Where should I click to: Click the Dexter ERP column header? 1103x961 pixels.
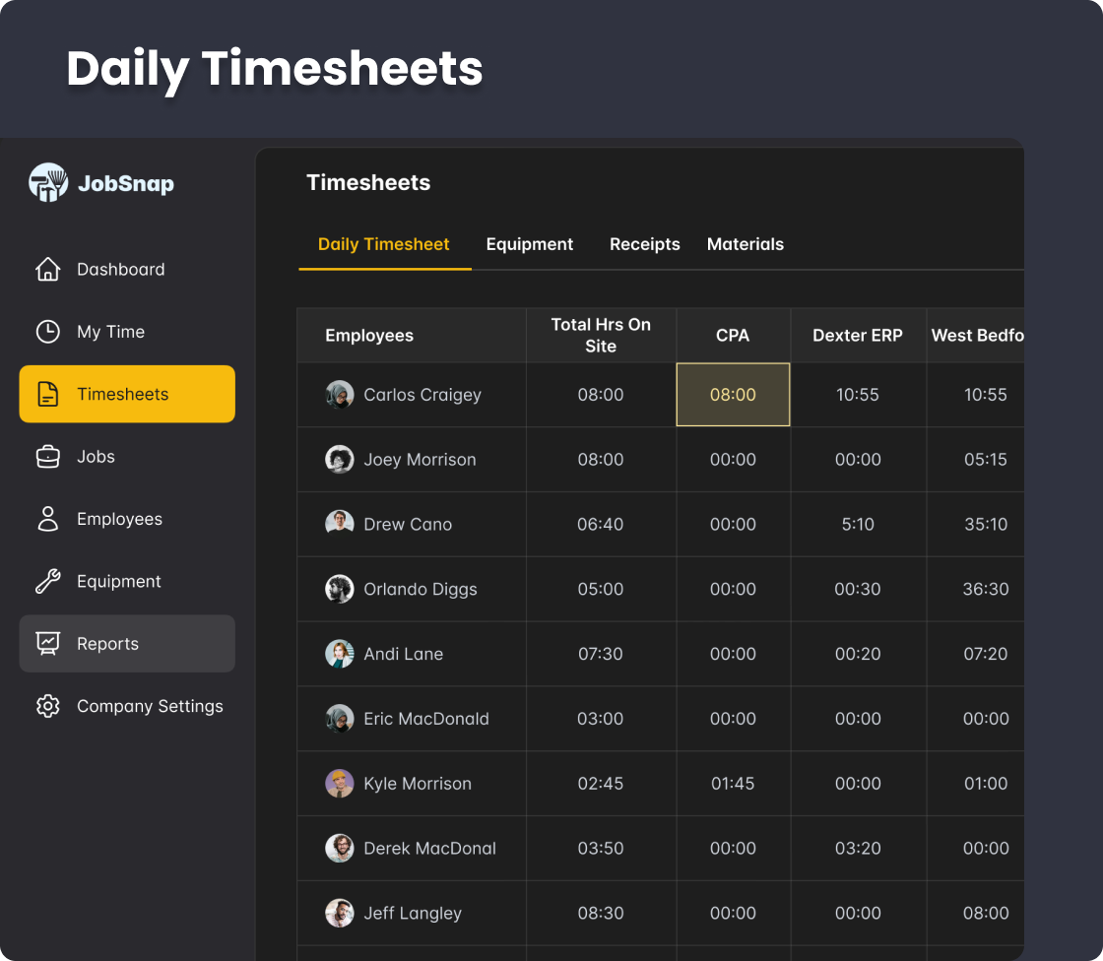point(858,336)
